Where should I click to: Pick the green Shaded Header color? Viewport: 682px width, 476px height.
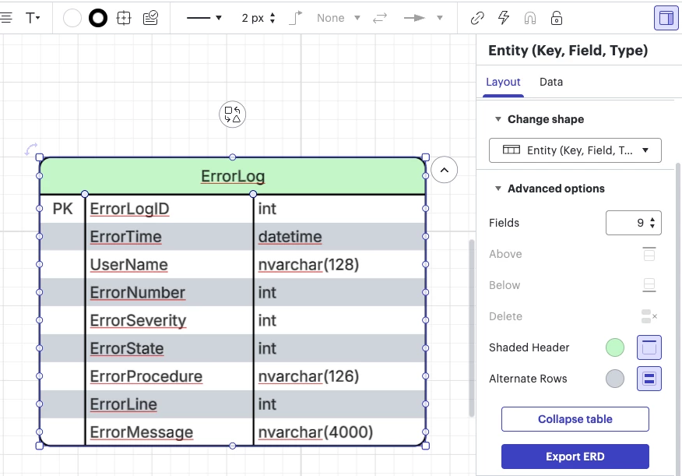[x=614, y=347]
